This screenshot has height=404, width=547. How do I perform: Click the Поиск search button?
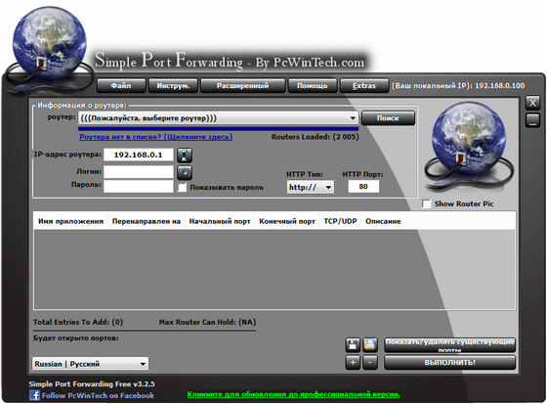point(388,118)
